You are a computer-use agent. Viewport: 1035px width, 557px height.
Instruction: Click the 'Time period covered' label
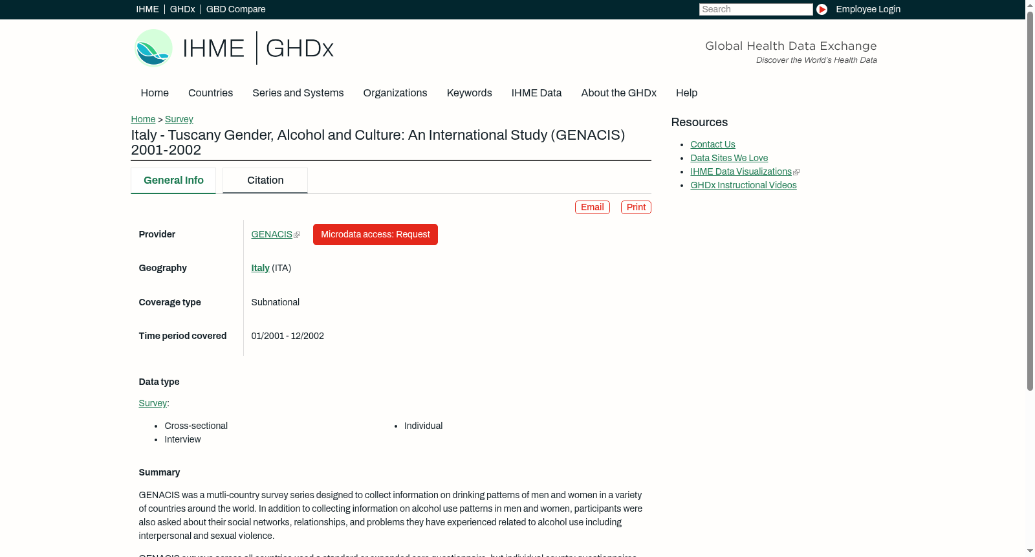click(x=182, y=336)
